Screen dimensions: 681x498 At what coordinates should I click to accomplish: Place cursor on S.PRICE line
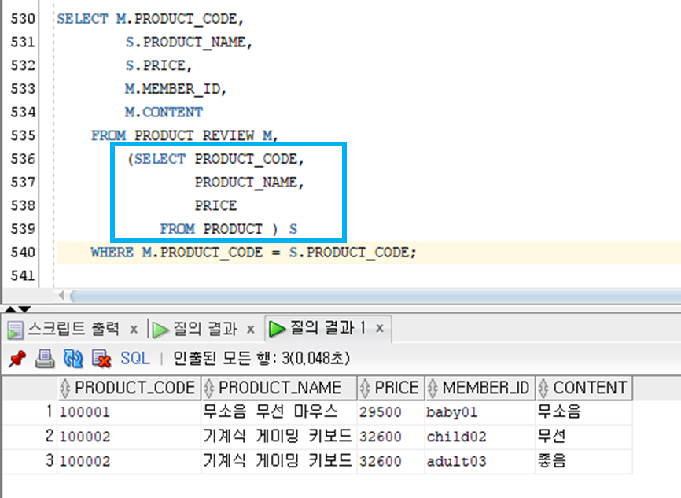159,65
